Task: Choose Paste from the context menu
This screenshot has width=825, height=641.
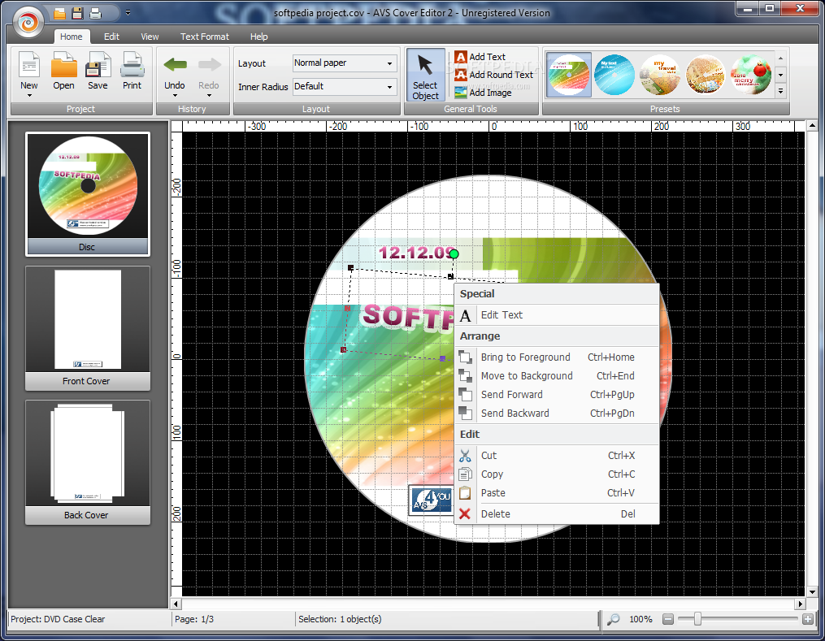Action: tap(558, 492)
